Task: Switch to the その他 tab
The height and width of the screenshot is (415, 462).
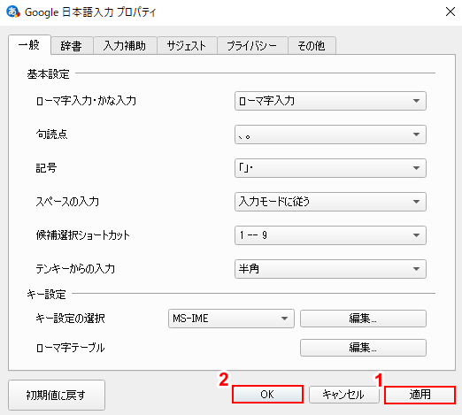Action: 312,46
